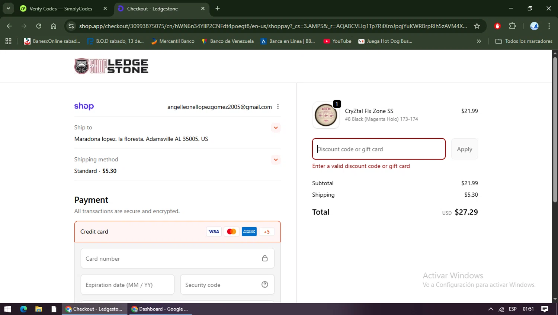
Task: Open Mercantil Banco bookmark
Action: (x=173, y=41)
